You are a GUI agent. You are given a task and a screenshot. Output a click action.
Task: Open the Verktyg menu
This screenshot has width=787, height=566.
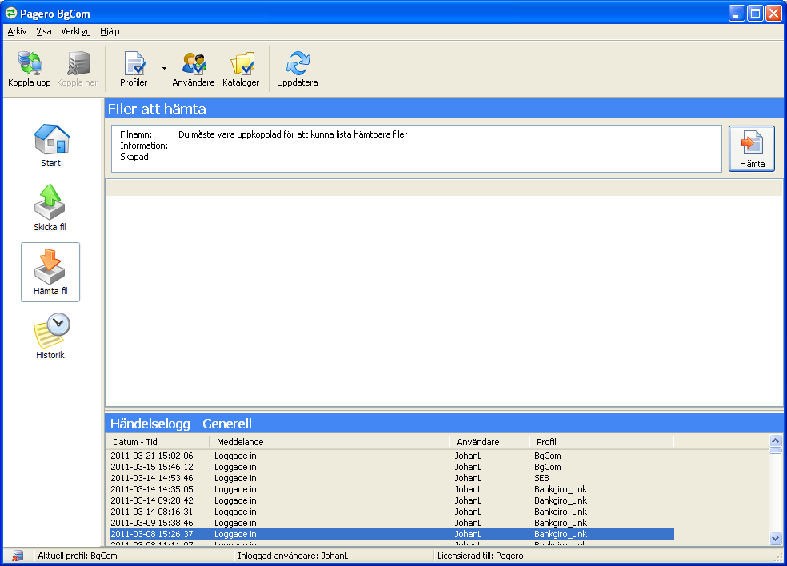click(76, 31)
